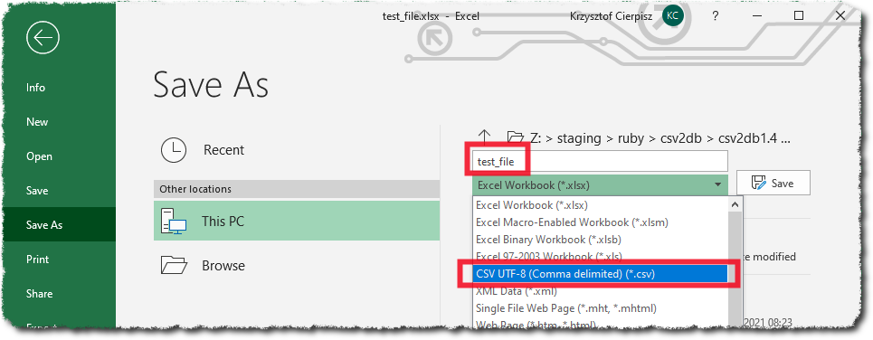Click the Recent clock icon
Viewport: 873px width, 340px height.
tap(174, 150)
